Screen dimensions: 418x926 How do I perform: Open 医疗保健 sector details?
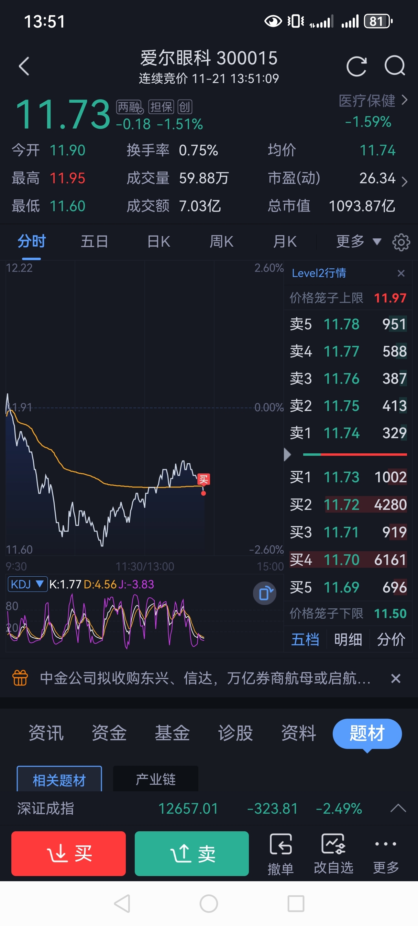point(373,101)
